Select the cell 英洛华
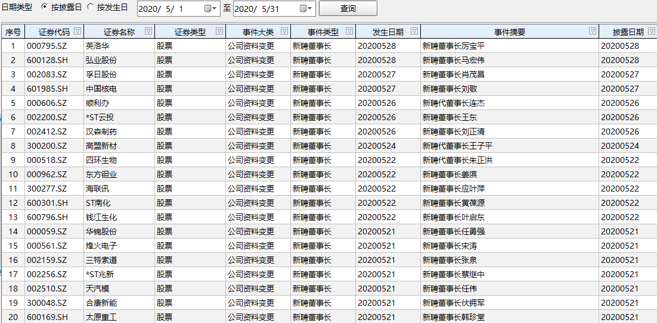 pos(119,46)
